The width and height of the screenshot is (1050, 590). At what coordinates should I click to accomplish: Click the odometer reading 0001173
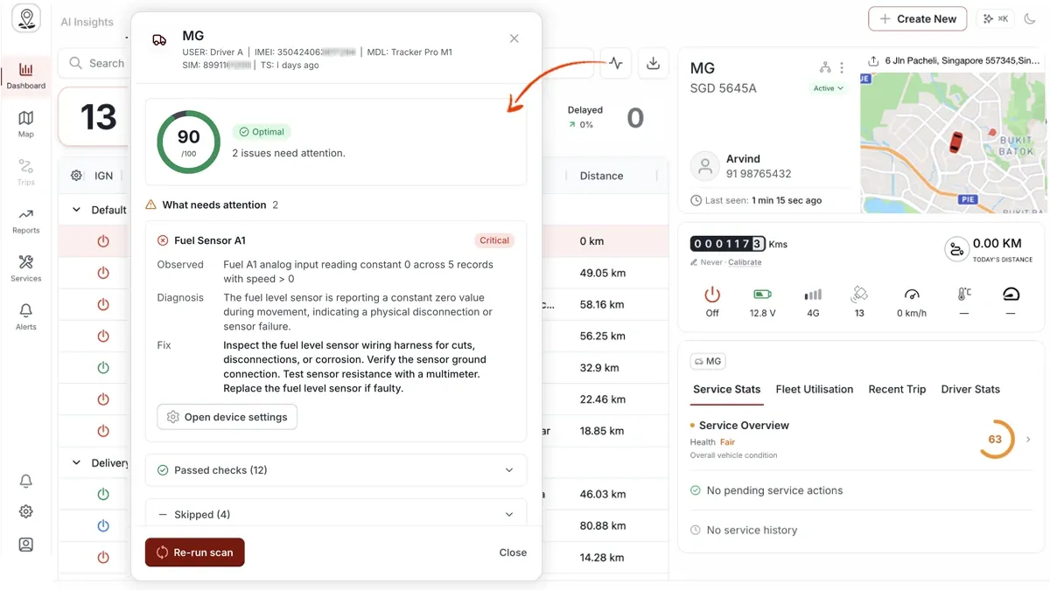[728, 244]
